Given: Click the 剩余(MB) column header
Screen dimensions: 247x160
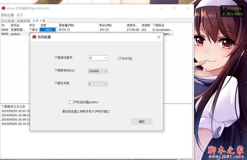Looking at the screenshot, I should click(x=112, y=25).
